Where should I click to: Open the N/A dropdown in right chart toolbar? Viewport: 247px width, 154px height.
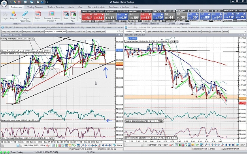243,145
